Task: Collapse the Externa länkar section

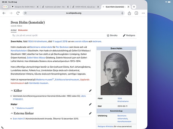Action: (22, 113)
